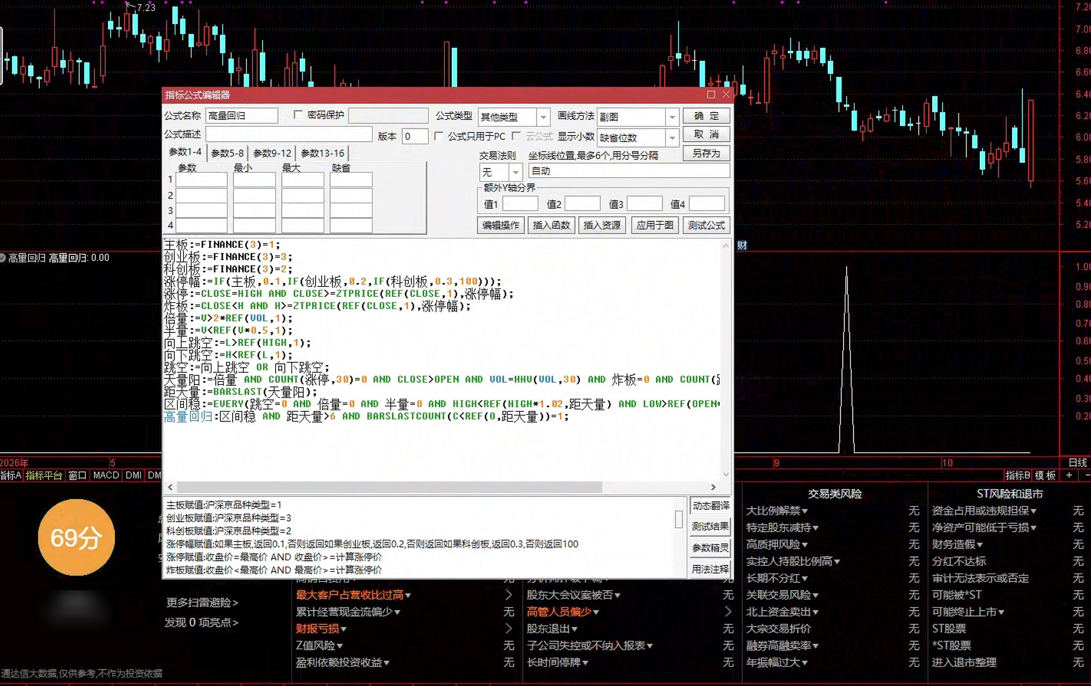The image size is (1091, 686).
Task: Enable the 密码保护 checkbox
Action: (298, 115)
